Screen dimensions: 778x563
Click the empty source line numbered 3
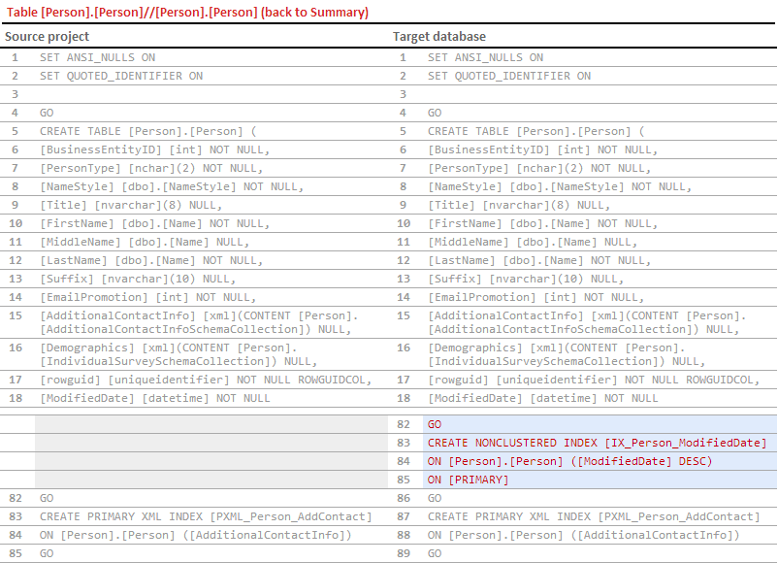[194, 94]
